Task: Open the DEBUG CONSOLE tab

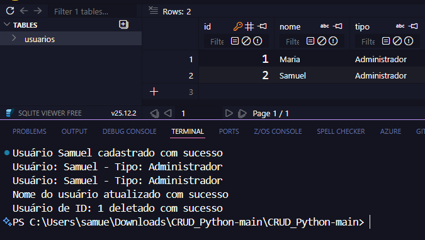Action: pyautogui.click(x=129, y=131)
